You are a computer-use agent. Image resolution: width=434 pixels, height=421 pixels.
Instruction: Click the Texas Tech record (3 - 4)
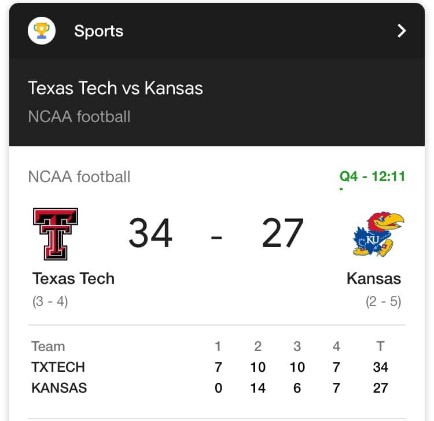50,301
